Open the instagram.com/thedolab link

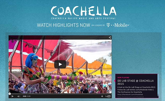(130, 97)
